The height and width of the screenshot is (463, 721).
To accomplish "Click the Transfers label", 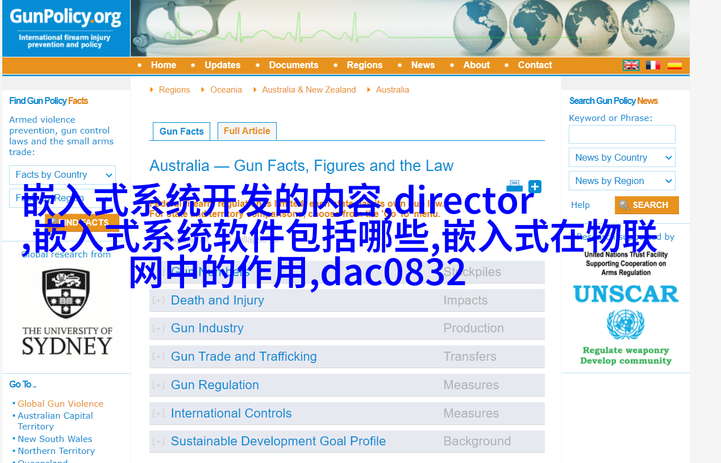I will 470,357.
